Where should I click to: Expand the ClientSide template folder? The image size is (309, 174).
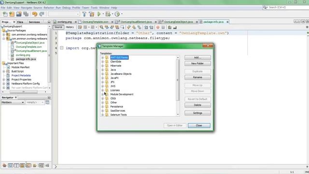[102, 61]
